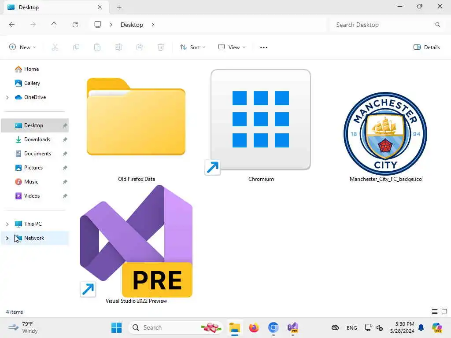Open Copilot Preview in system tray
The height and width of the screenshot is (338, 451).
click(437, 327)
